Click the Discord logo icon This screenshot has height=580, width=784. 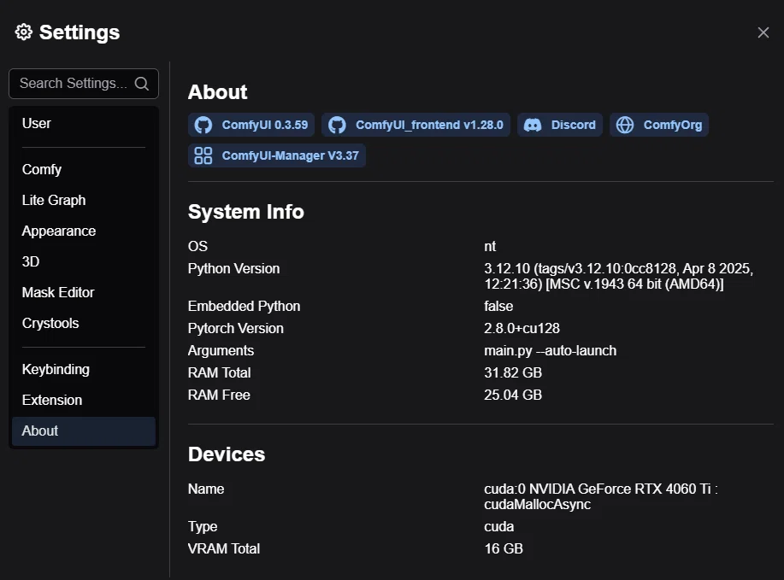[533, 125]
